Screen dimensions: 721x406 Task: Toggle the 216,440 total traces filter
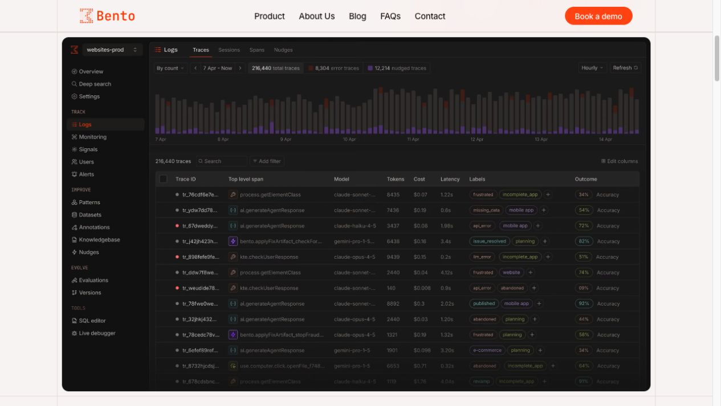(275, 68)
